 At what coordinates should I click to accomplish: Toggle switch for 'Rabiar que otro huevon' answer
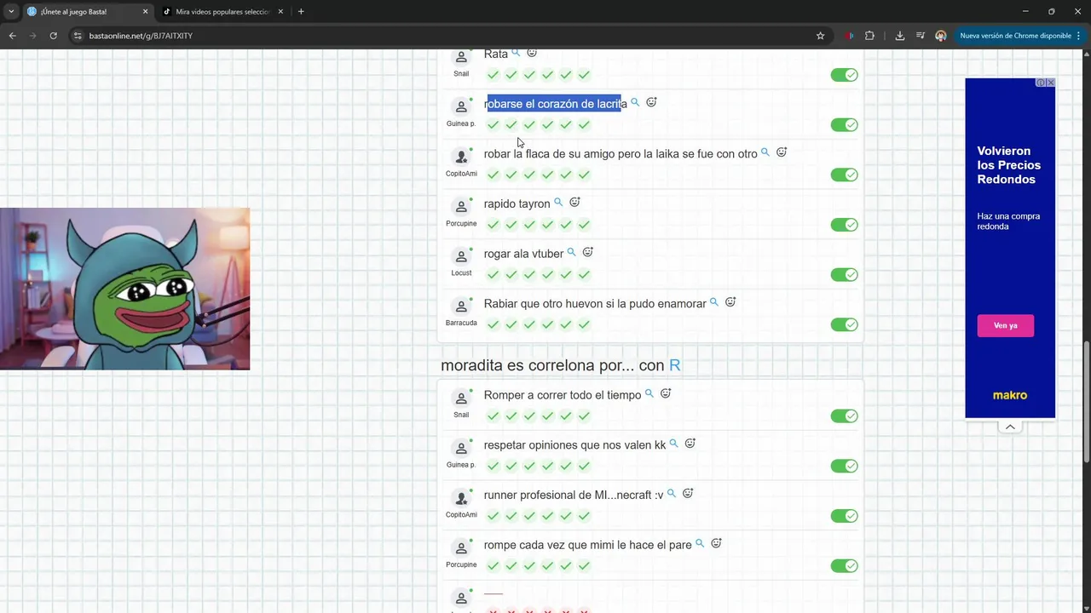(x=844, y=324)
